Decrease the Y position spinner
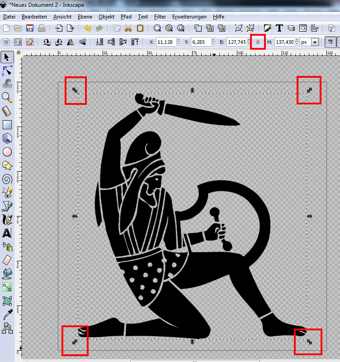This screenshot has width=340, height=362. (x=213, y=44)
